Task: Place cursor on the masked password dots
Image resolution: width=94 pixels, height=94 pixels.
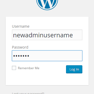Action: tap(21, 56)
